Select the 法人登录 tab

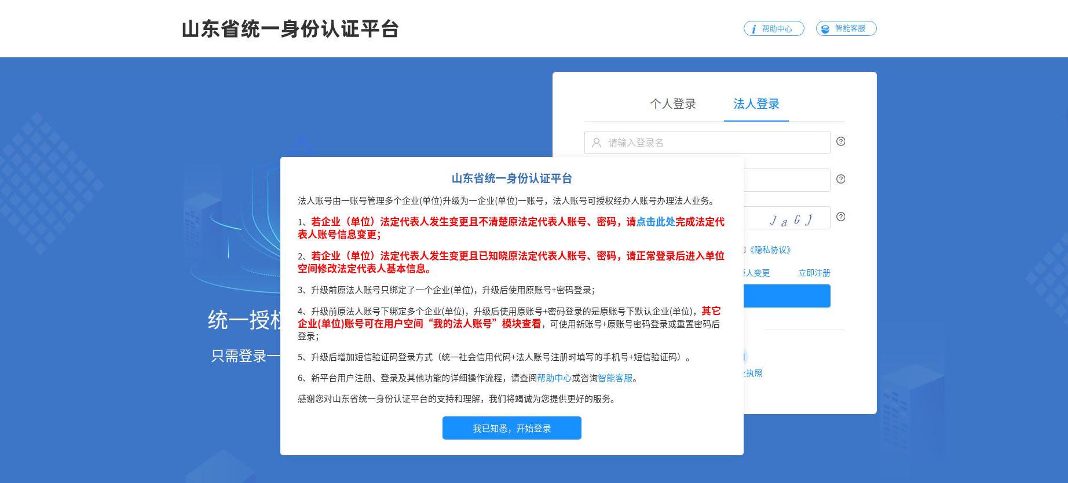pos(756,104)
